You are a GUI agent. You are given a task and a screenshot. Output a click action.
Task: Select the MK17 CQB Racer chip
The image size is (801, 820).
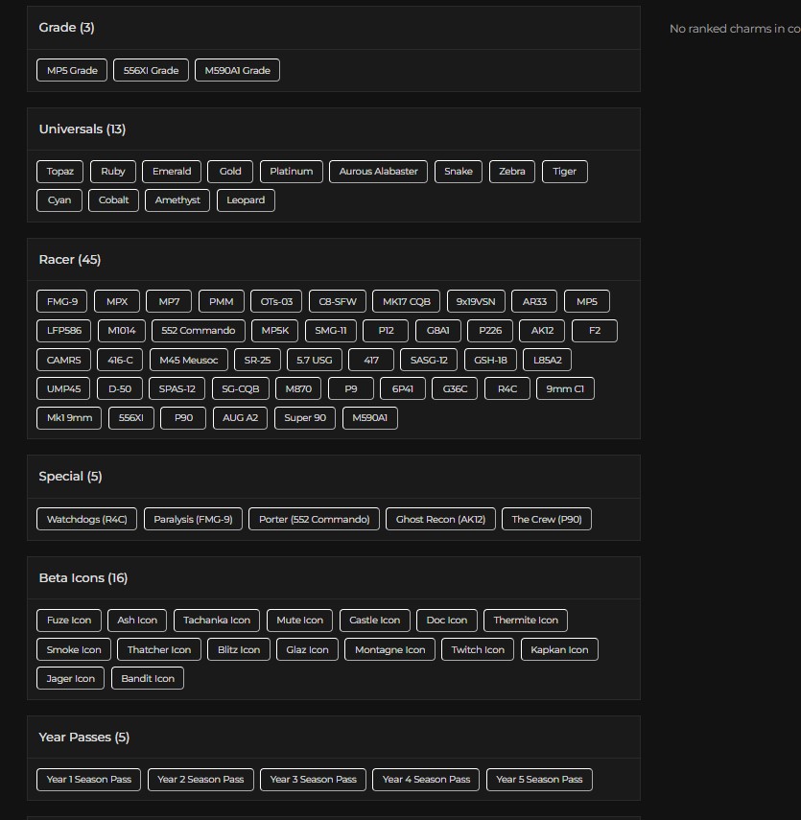click(x=407, y=302)
